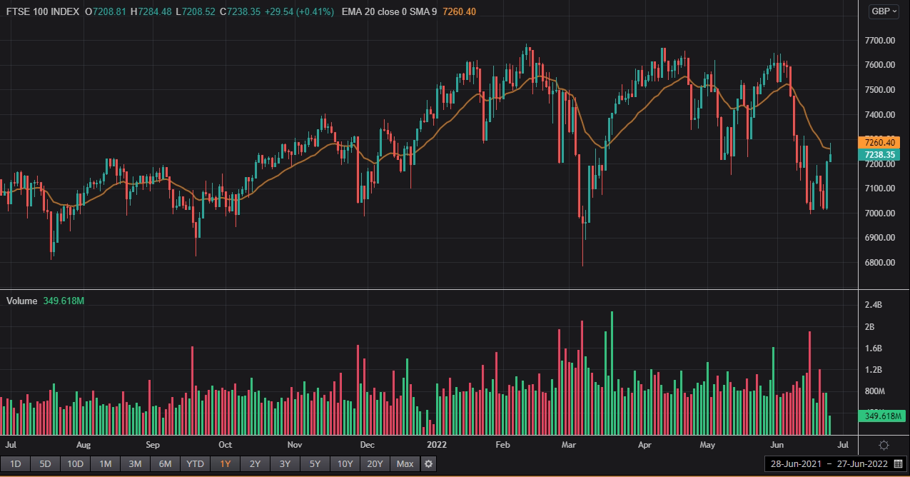910x477 pixels.
Task: Choose the 1M range button
Action: click(105, 464)
